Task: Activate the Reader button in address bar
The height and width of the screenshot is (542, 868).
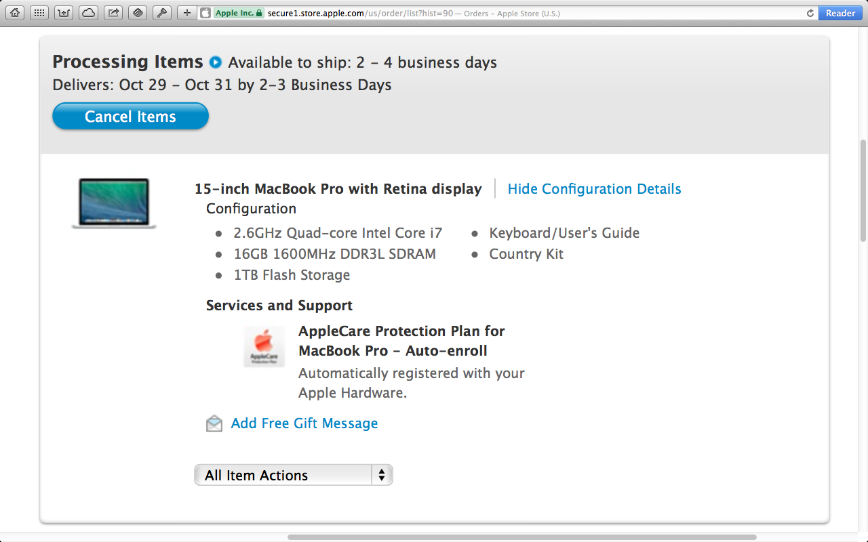Action: pos(840,13)
